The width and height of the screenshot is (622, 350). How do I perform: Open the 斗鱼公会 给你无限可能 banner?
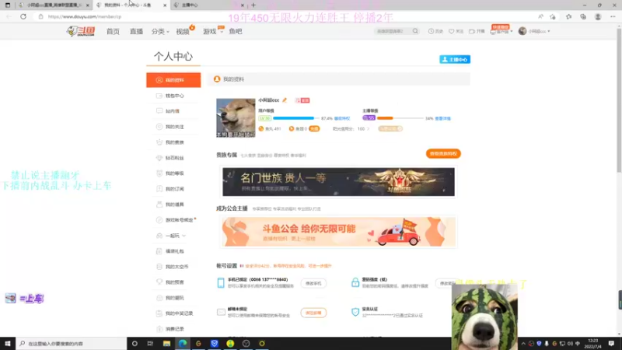point(338,232)
